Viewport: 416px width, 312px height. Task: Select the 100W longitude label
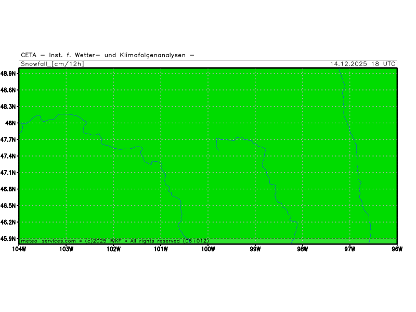(x=208, y=249)
